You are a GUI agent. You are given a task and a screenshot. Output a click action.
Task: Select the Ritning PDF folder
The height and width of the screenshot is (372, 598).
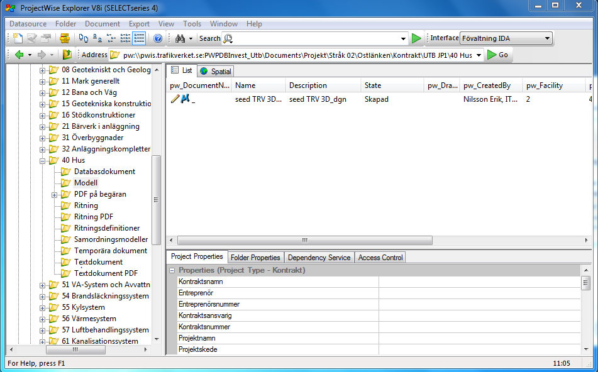94,217
